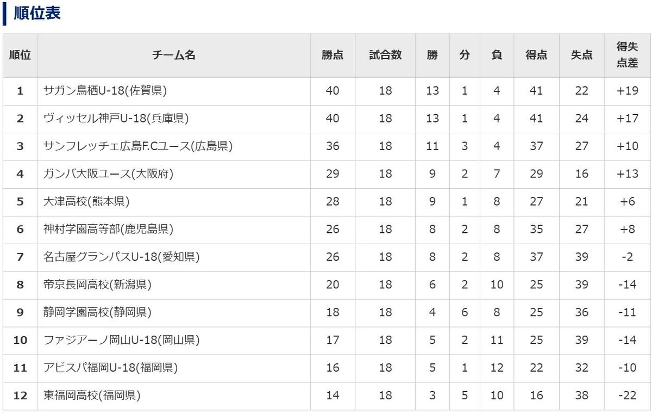Select 神村学園高等部(鹿児島県) in the standings
The height and width of the screenshot is (414, 652).
[108, 230]
